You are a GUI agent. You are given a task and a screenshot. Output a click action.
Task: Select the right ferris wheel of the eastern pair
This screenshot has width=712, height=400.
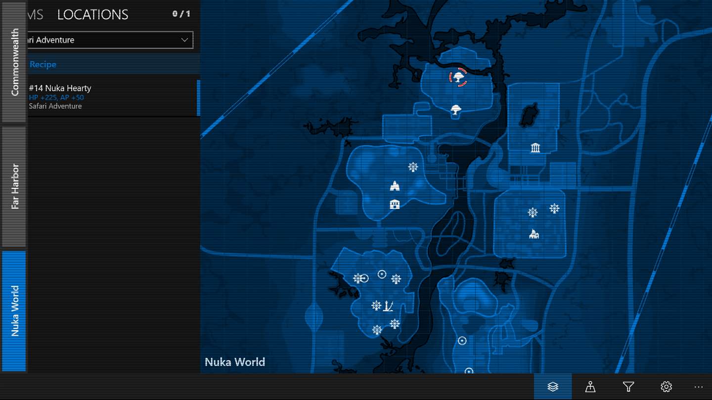(x=554, y=208)
